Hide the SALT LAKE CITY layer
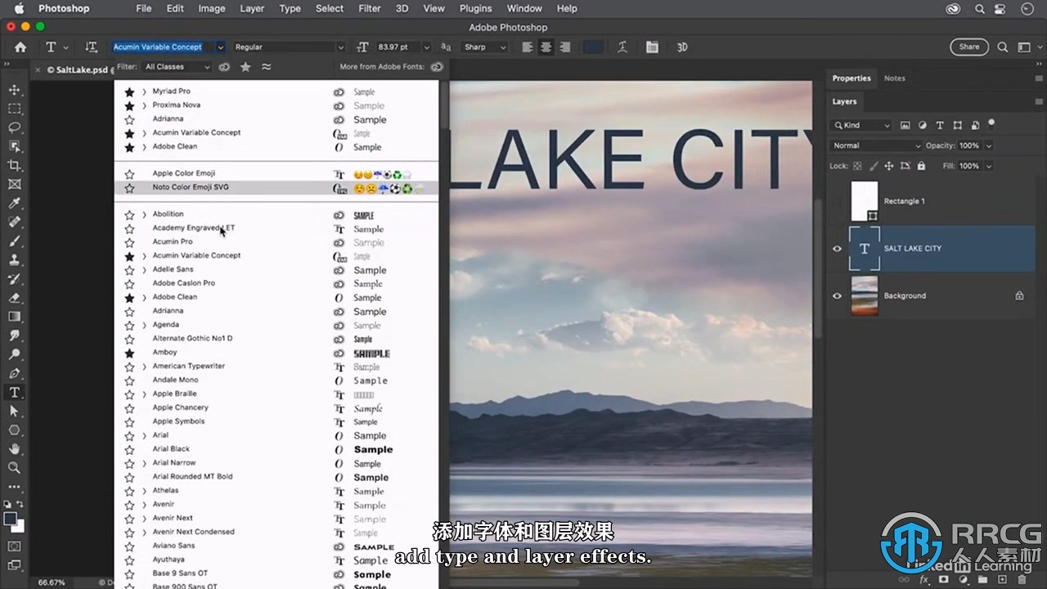The image size is (1047, 589). coord(837,249)
